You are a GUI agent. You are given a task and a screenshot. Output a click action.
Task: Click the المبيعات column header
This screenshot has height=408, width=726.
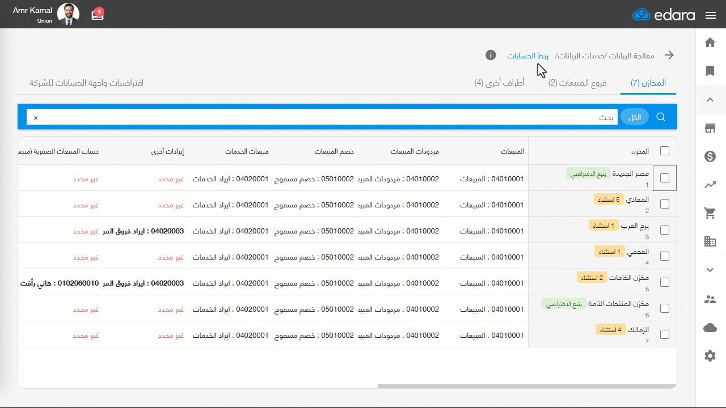coord(512,151)
